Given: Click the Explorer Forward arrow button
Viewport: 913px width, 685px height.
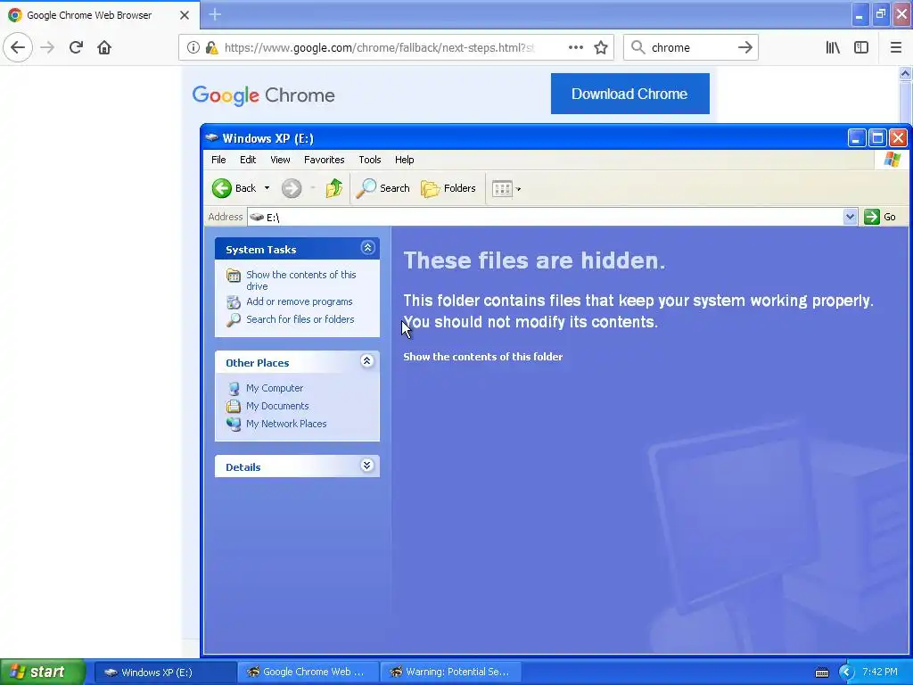Looking at the screenshot, I should point(292,188).
